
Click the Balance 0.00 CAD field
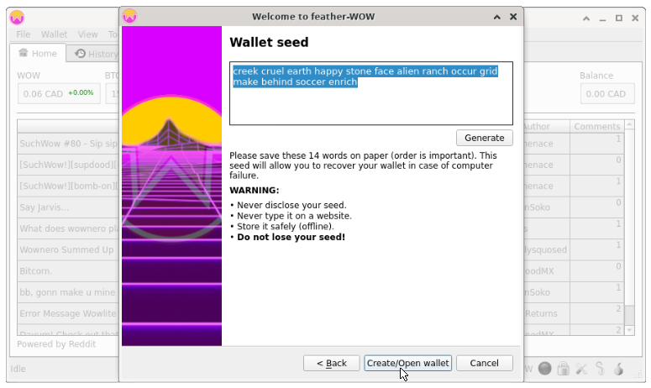click(607, 94)
